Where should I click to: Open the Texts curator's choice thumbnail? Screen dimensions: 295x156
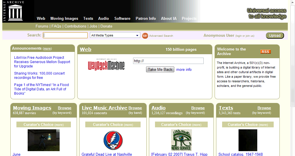click(x=248, y=140)
